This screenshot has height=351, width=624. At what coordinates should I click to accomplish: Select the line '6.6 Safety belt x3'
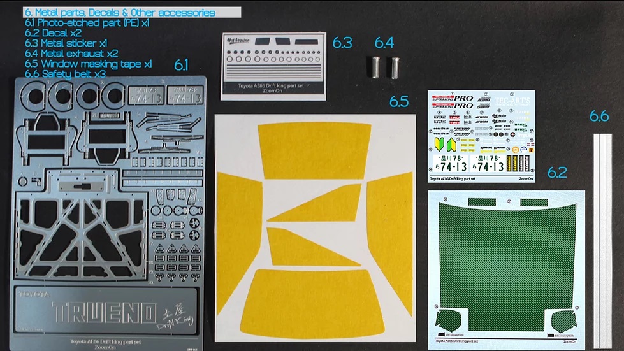[65, 73]
